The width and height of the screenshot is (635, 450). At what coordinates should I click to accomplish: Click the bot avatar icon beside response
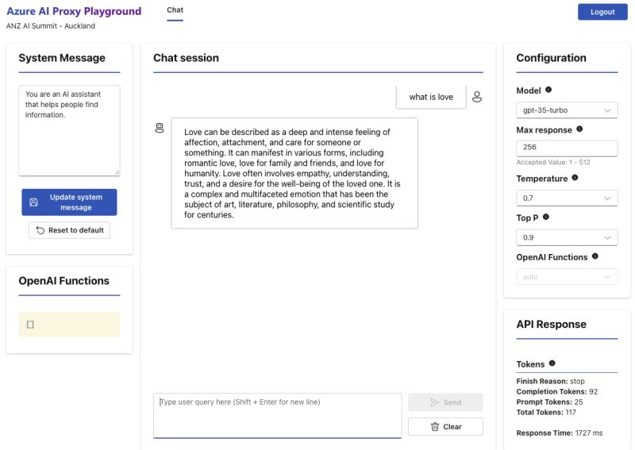pyautogui.click(x=160, y=128)
